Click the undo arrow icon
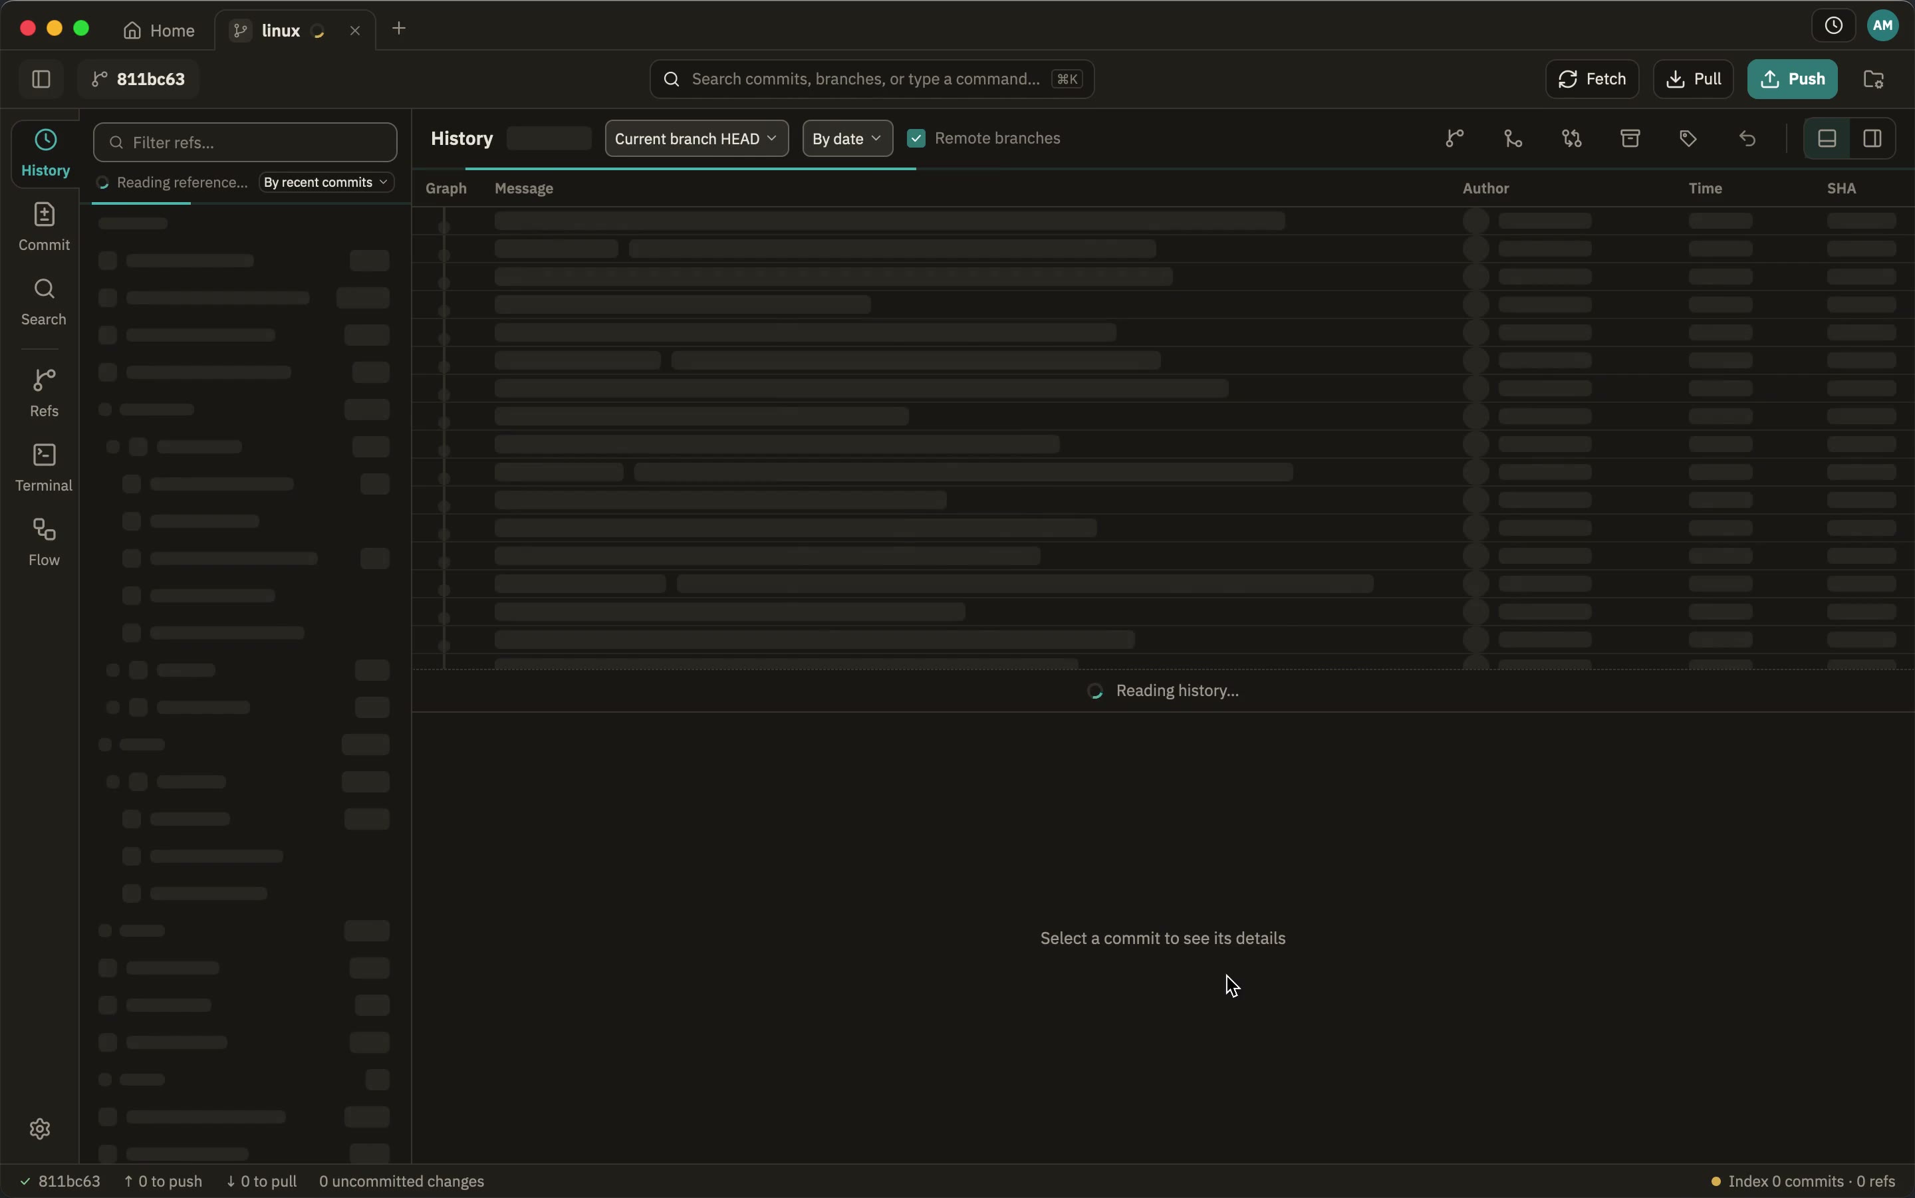 tap(1747, 139)
